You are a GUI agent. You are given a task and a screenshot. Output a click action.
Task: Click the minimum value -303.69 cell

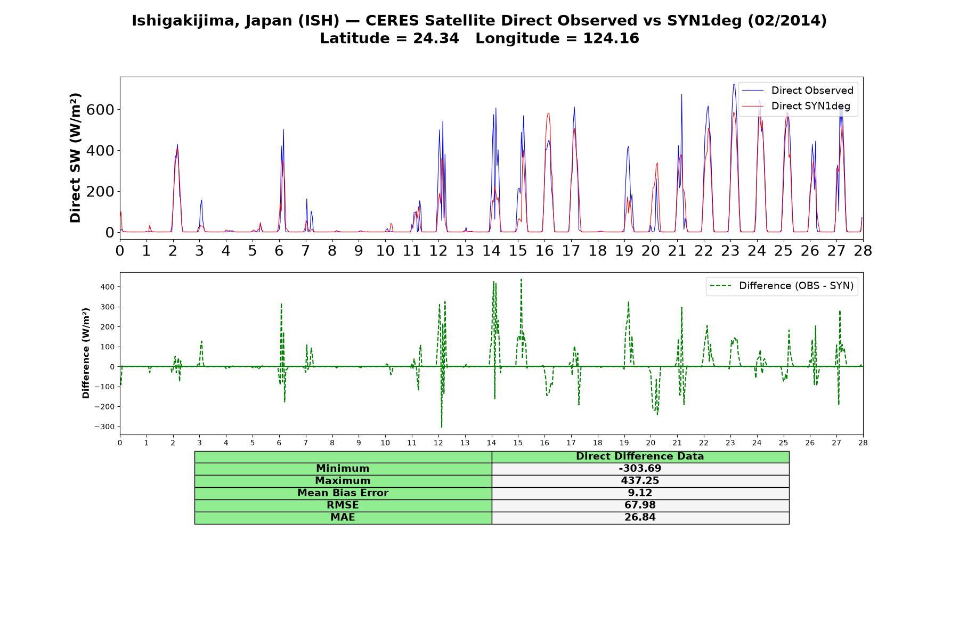(x=640, y=469)
